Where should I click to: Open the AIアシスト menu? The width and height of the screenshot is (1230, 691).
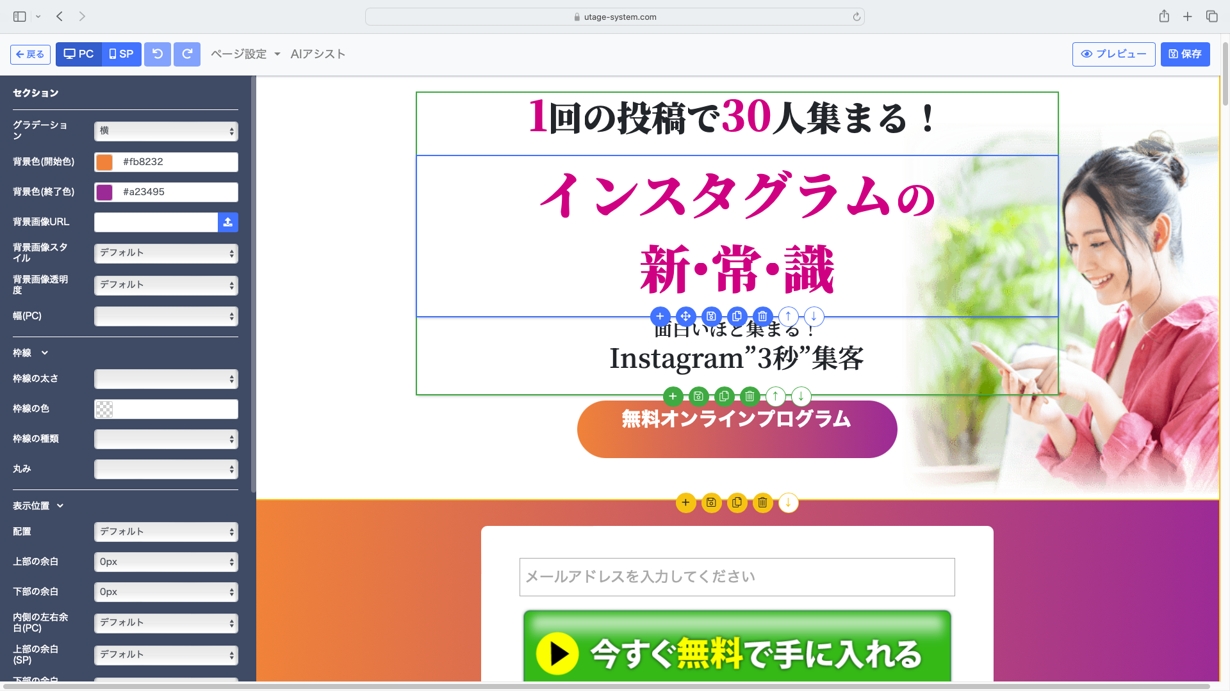[318, 54]
